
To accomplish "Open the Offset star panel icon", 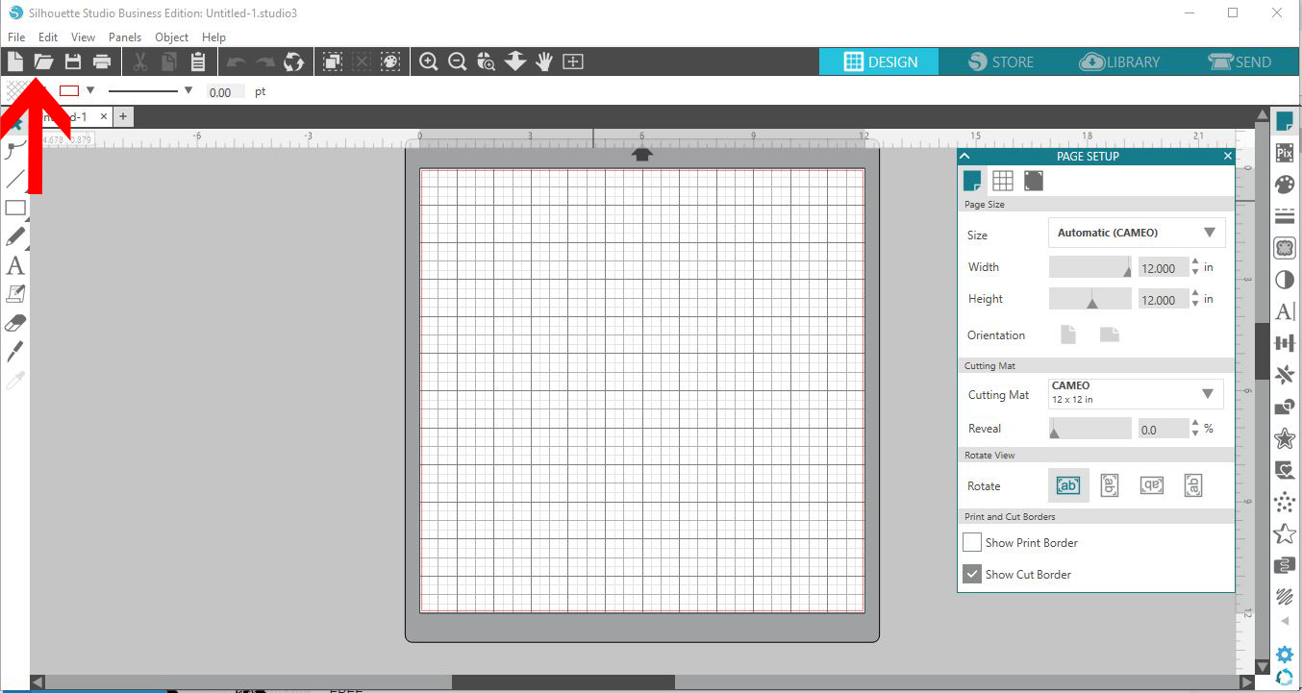I will click(1284, 438).
